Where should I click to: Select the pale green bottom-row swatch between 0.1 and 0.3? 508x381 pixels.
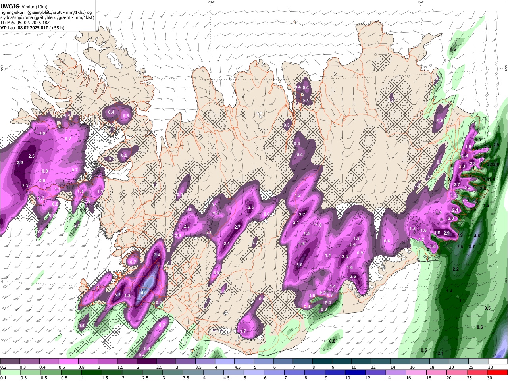[10, 373]
